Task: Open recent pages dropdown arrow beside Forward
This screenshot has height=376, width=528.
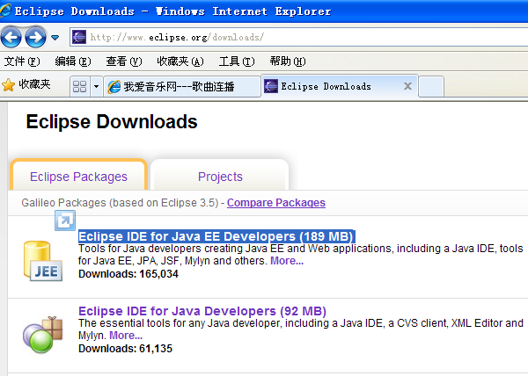Action: pos(55,37)
